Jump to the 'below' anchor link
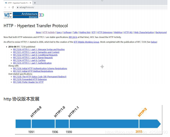The image size is (170, 137). [x=154, y=42]
